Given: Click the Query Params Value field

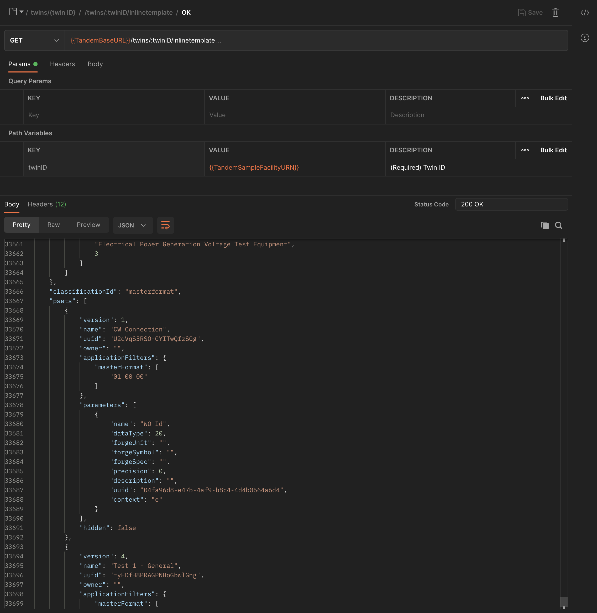Looking at the screenshot, I should pos(295,115).
